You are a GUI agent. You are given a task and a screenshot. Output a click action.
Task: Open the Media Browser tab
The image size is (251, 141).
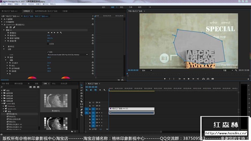(x=18, y=83)
